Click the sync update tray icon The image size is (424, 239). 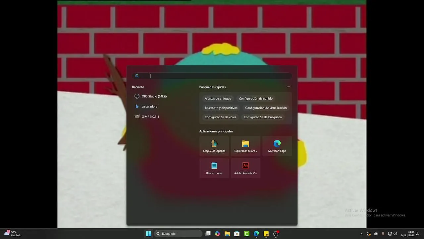click(369, 234)
